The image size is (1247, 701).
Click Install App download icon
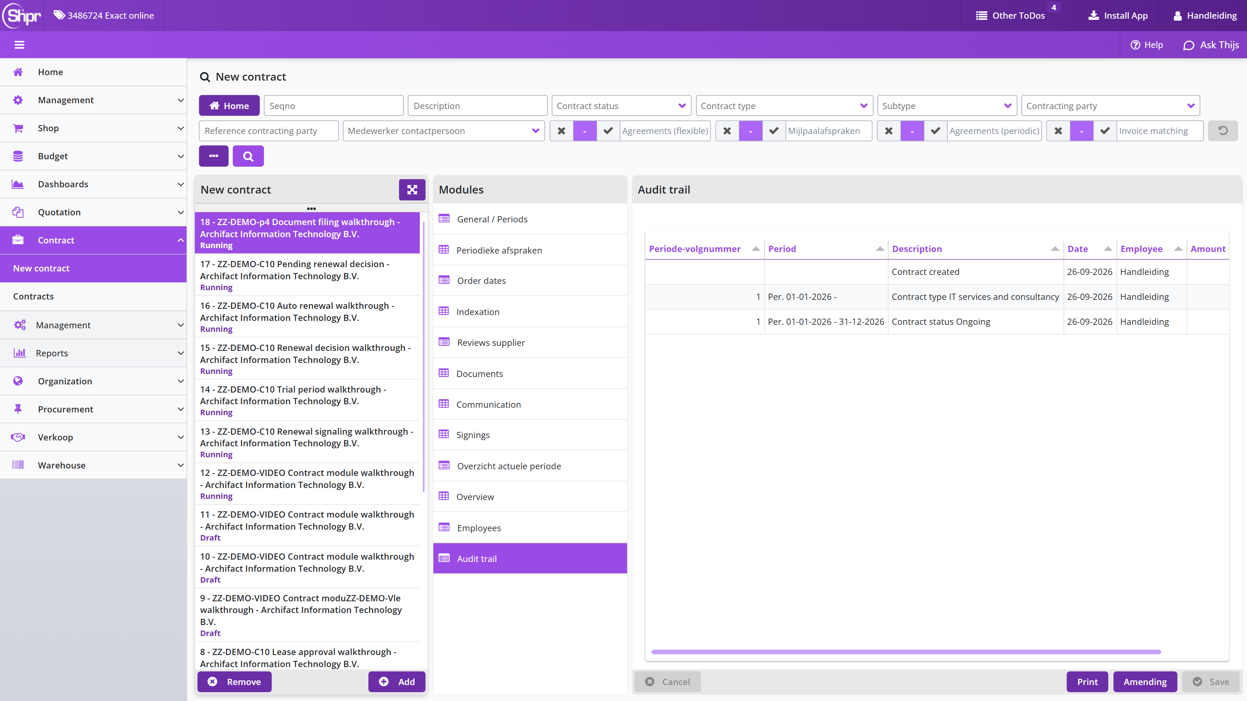point(1093,16)
